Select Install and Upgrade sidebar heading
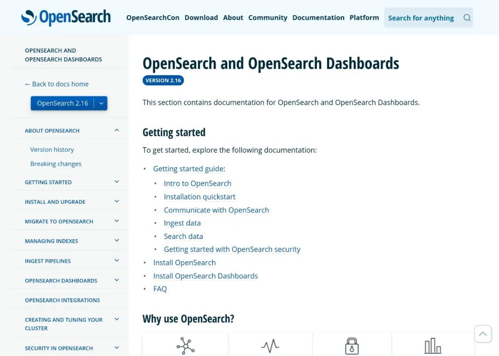Screen dimensions: 499x356 (55, 202)
